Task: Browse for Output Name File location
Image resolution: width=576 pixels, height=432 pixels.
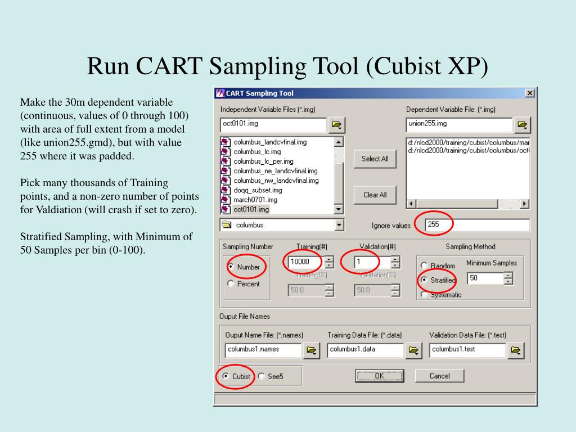Action: pos(312,350)
